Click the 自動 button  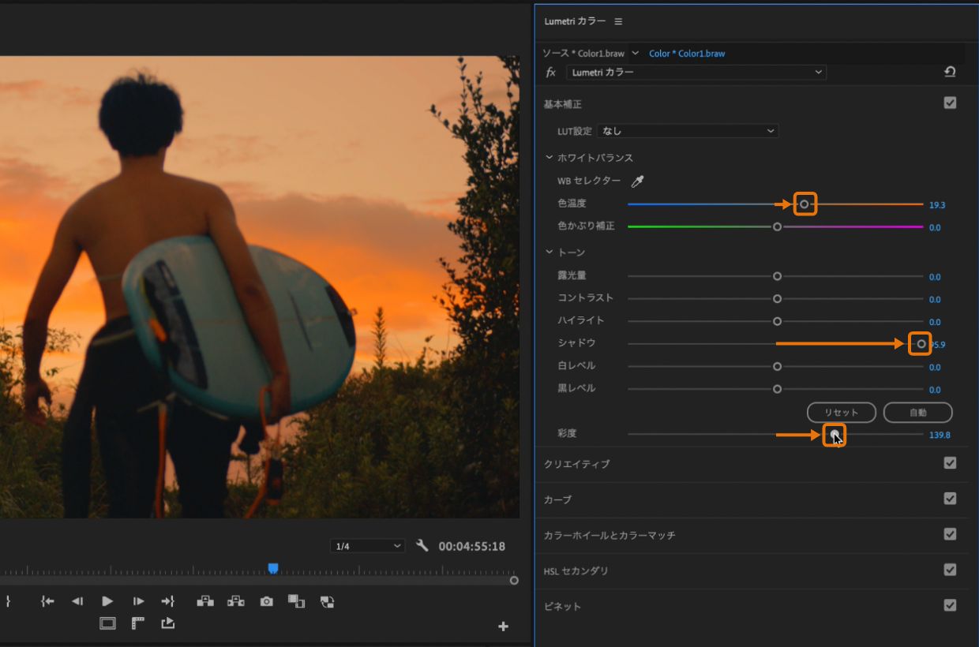pyautogui.click(x=917, y=413)
